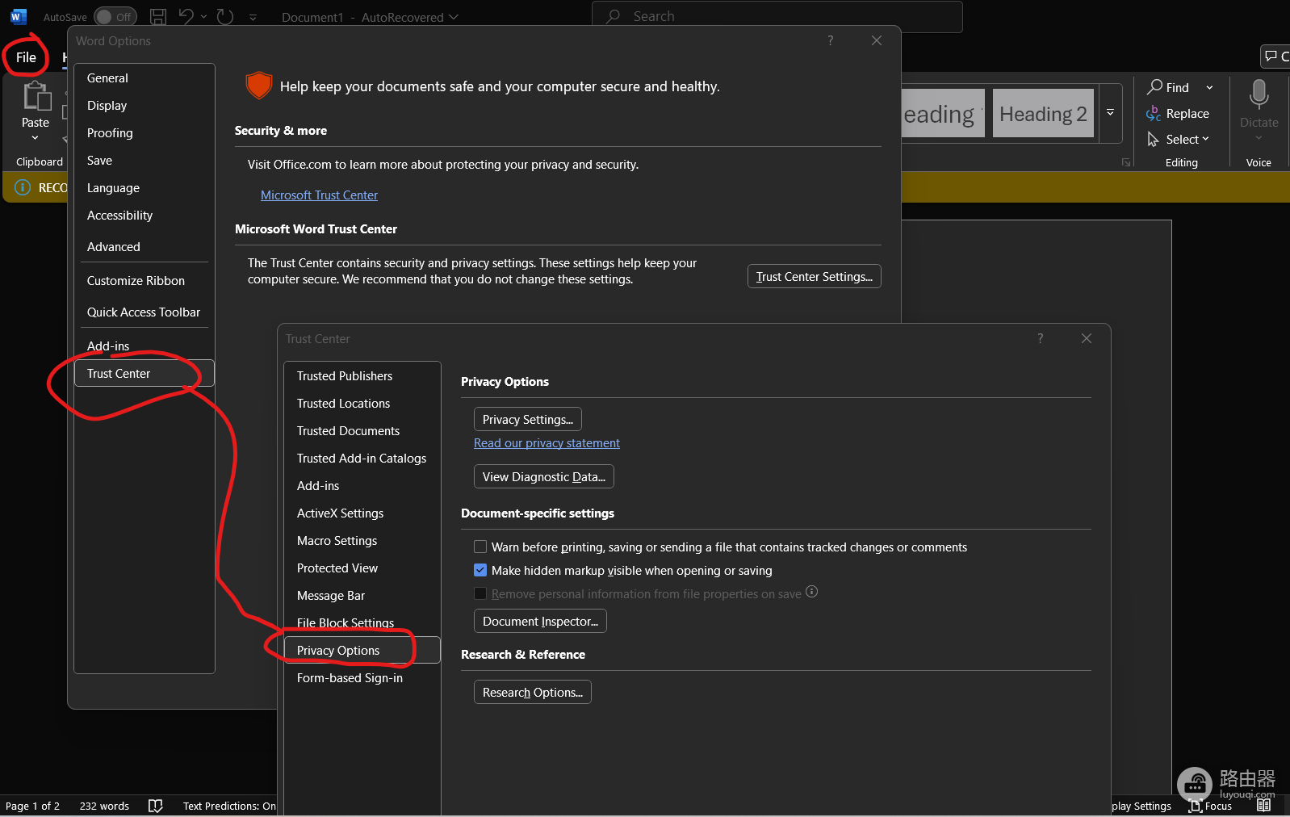Image resolution: width=1290 pixels, height=817 pixels.
Task: Open Customize Quick Access Toolbar dropdown
Action: click(253, 17)
